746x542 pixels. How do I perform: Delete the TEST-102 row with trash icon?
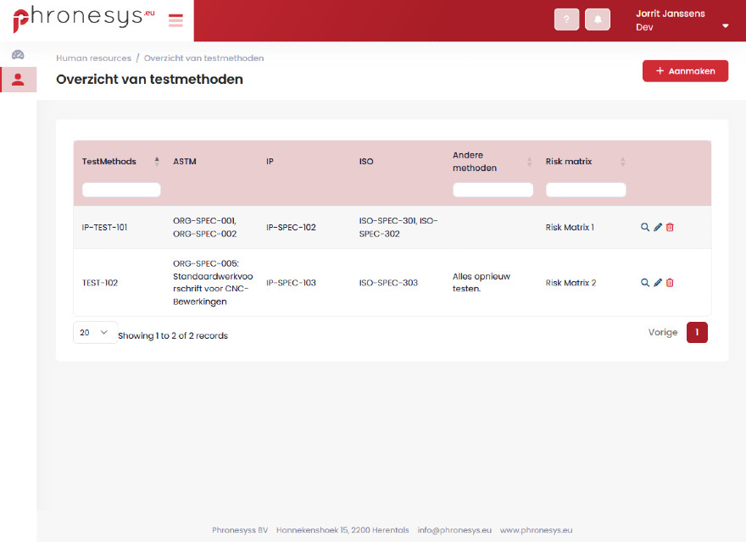670,283
